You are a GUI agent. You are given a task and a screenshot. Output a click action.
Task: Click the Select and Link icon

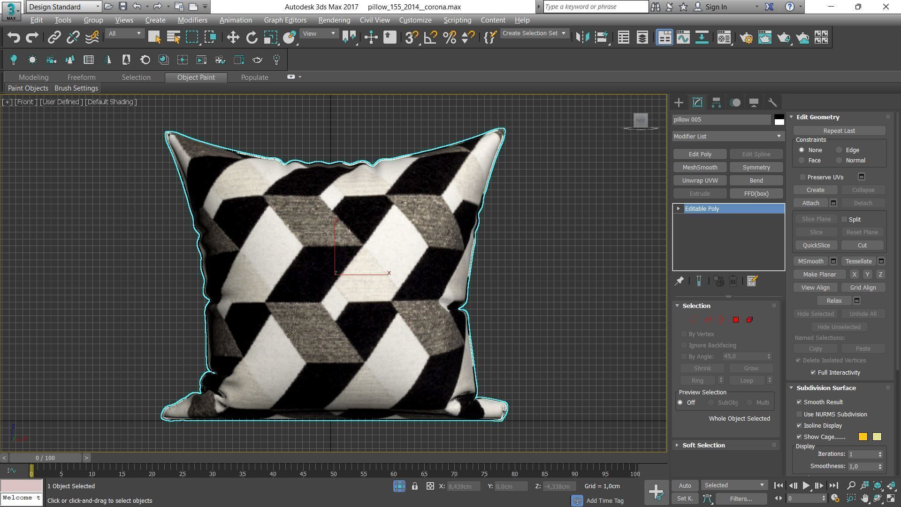coord(54,38)
